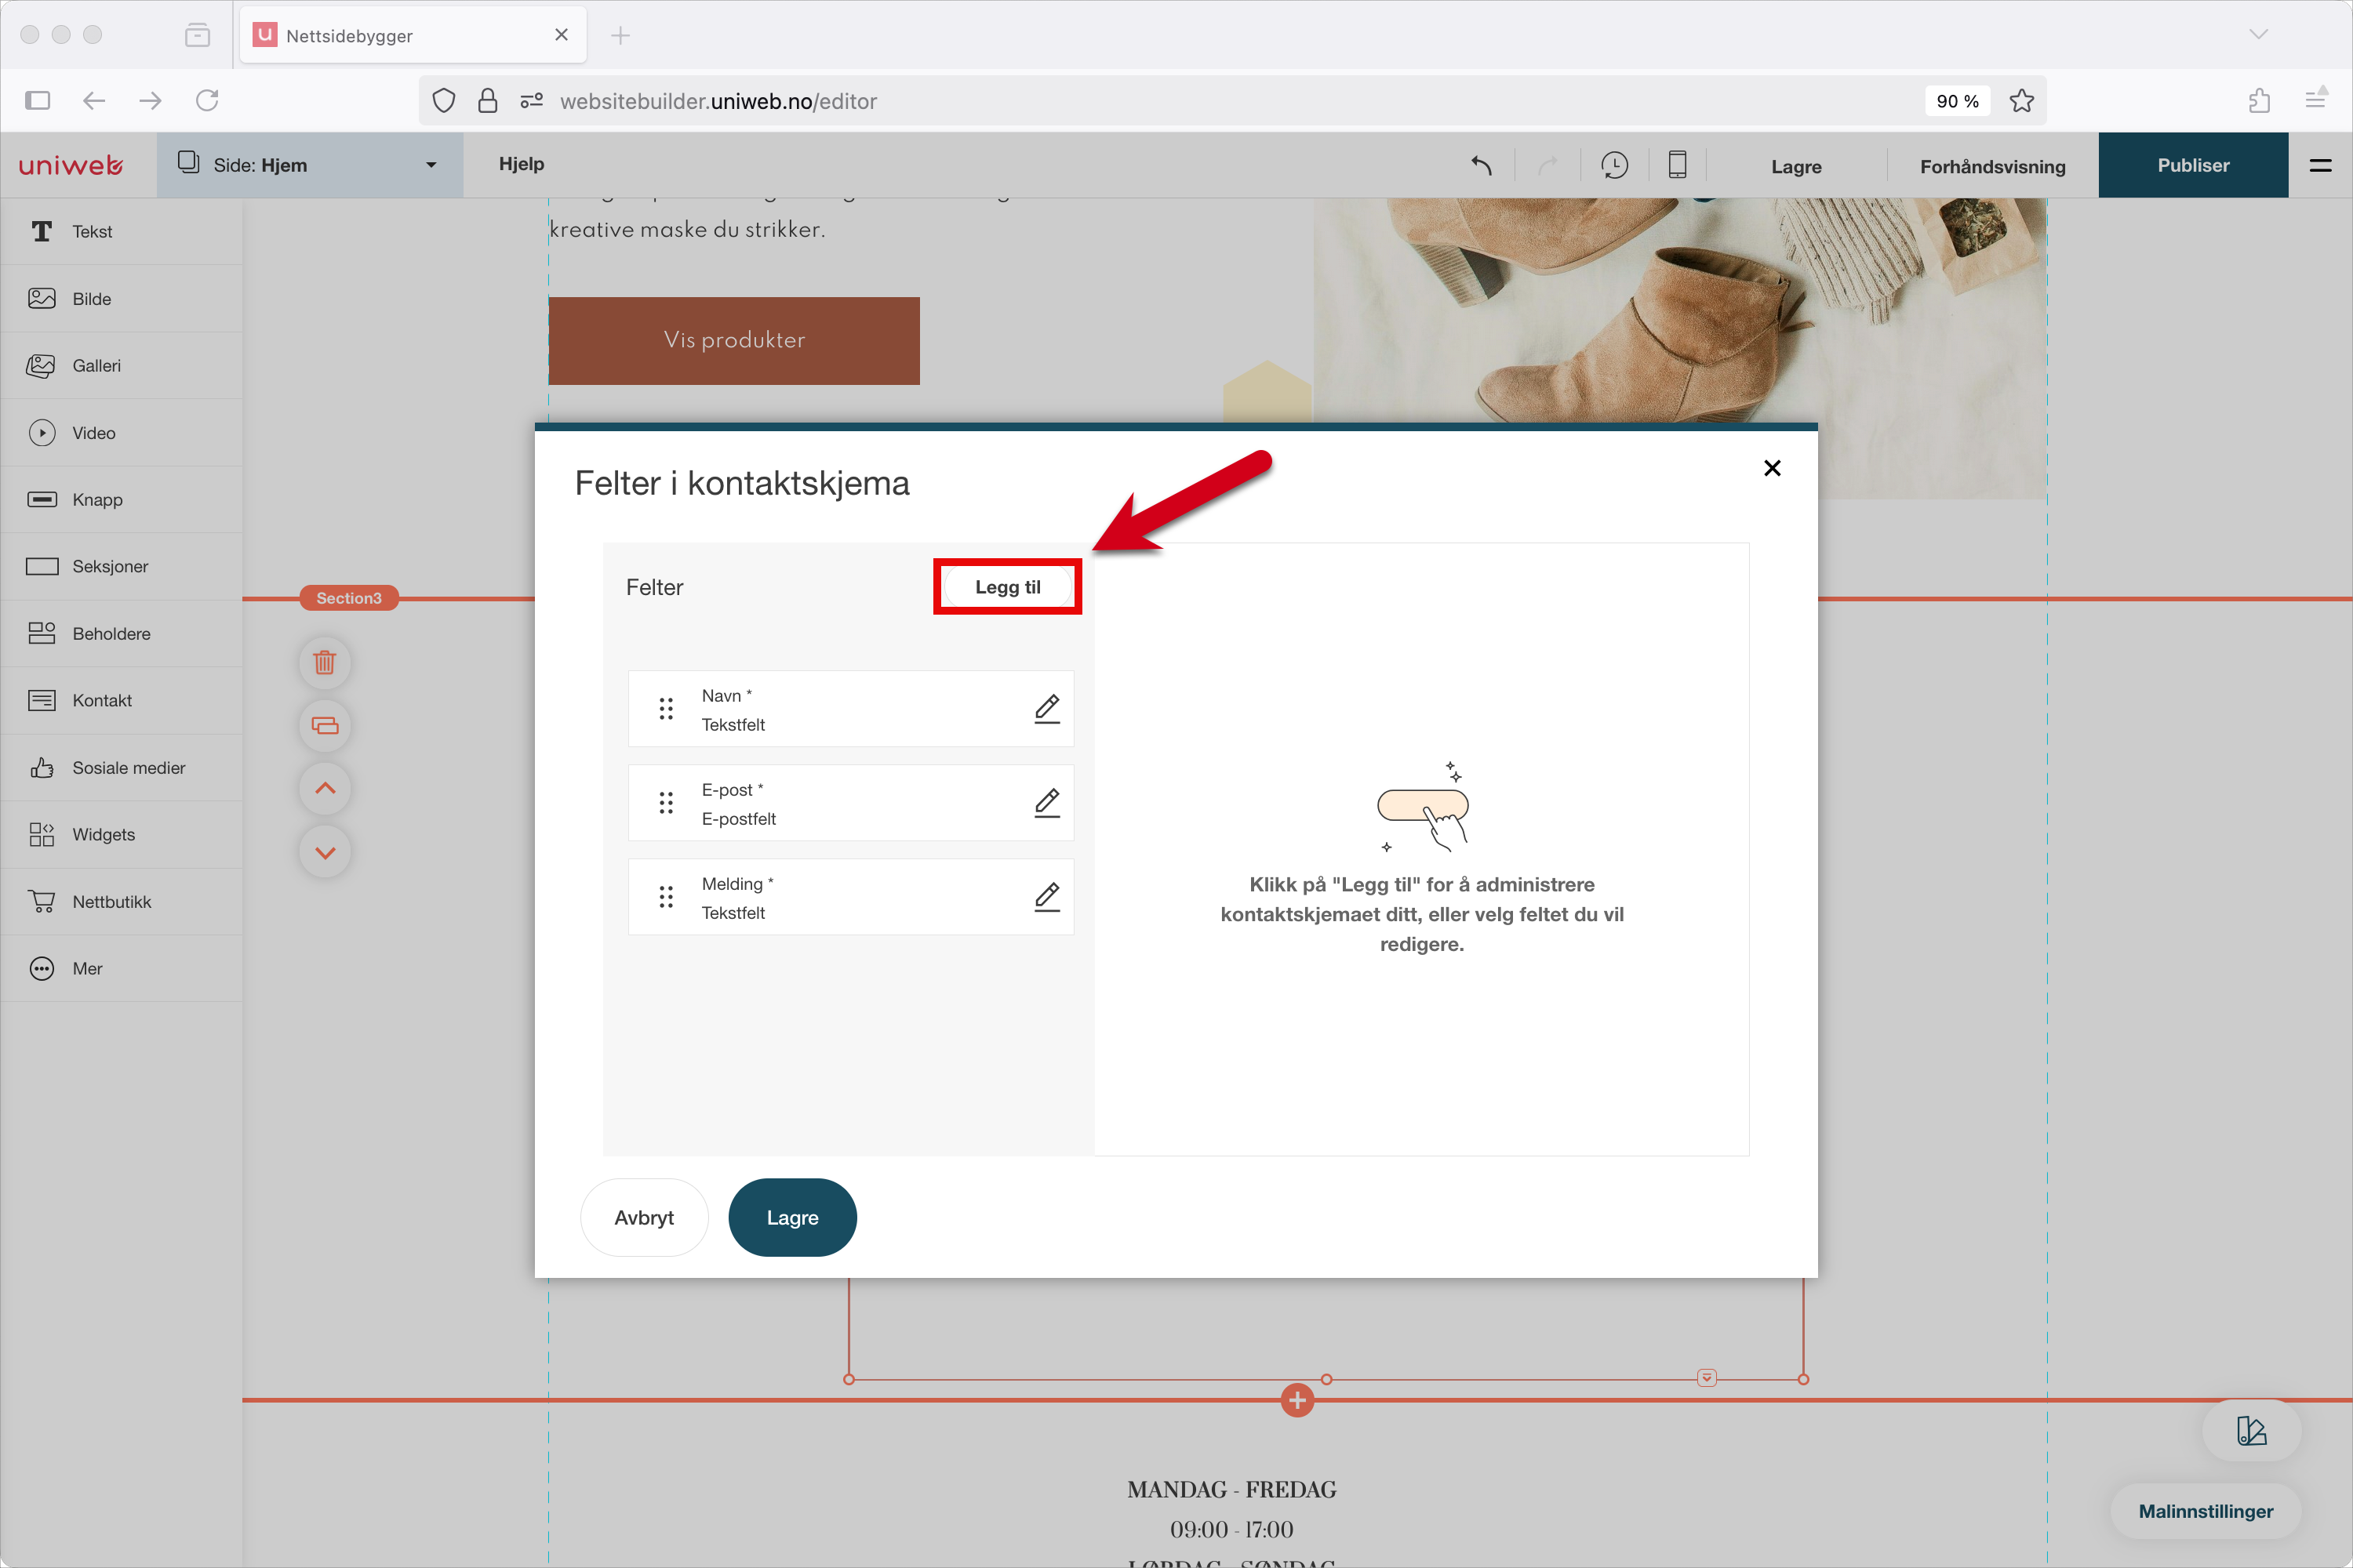Image resolution: width=2353 pixels, height=1568 pixels.
Task: Grab the drag handle of Melding field
Action: pos(666,897)
